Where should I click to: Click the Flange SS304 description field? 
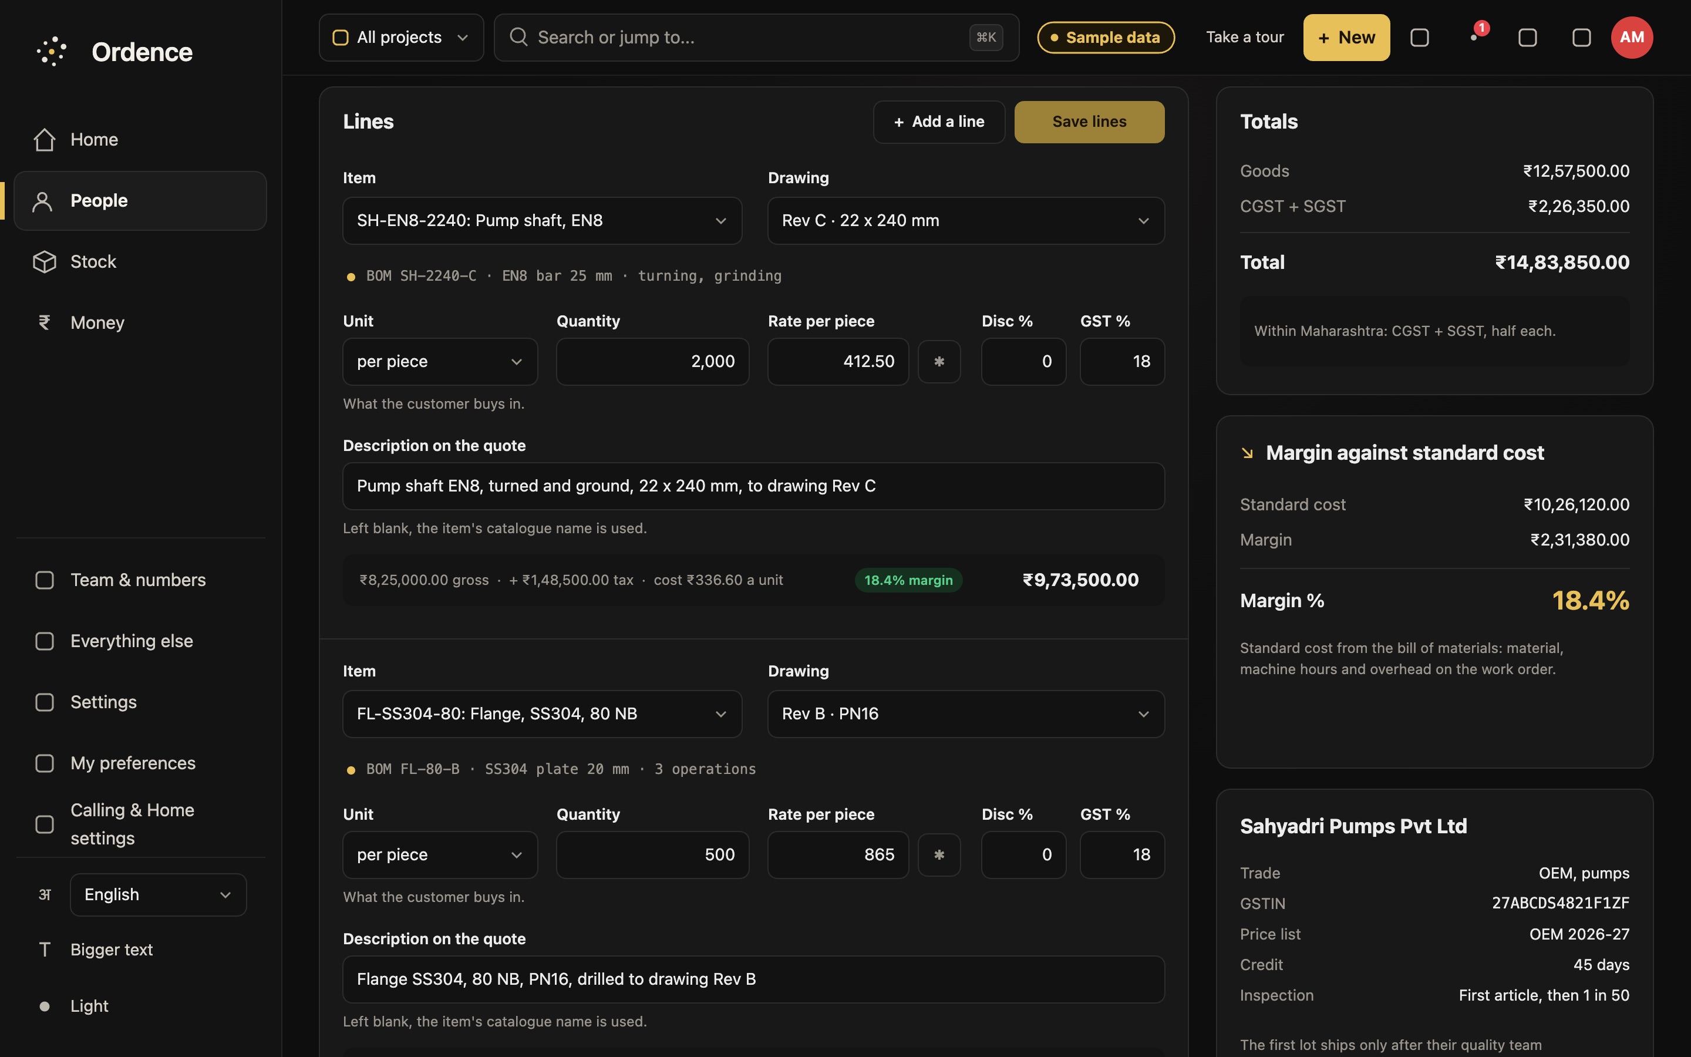point(753,979)
